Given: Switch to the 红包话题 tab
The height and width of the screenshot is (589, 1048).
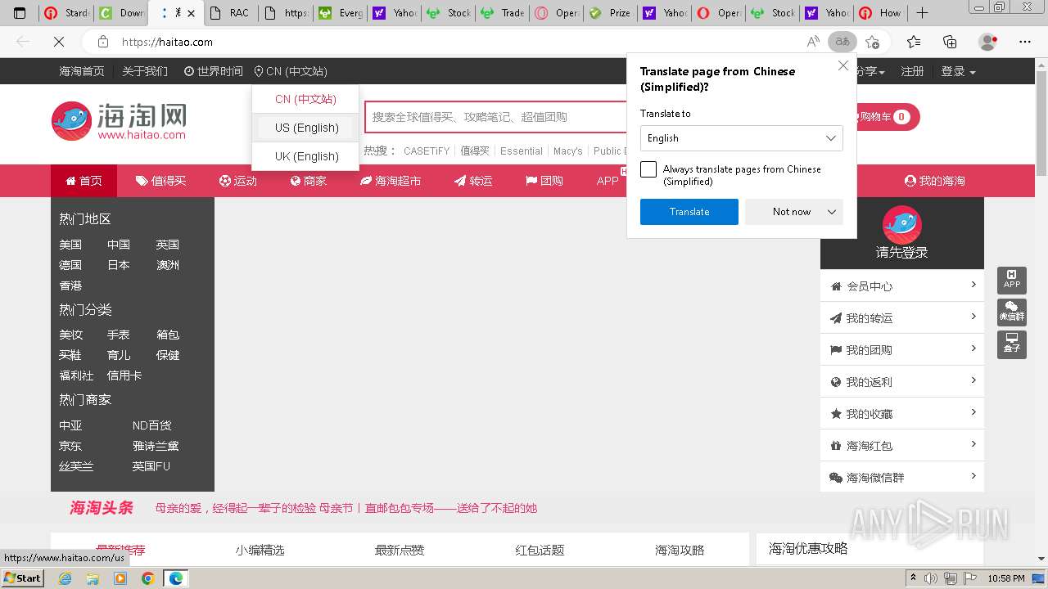Looking at the screenshot, I should point(540,551).
